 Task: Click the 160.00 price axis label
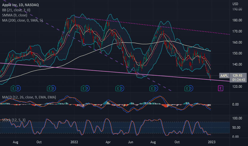[237, 42]
